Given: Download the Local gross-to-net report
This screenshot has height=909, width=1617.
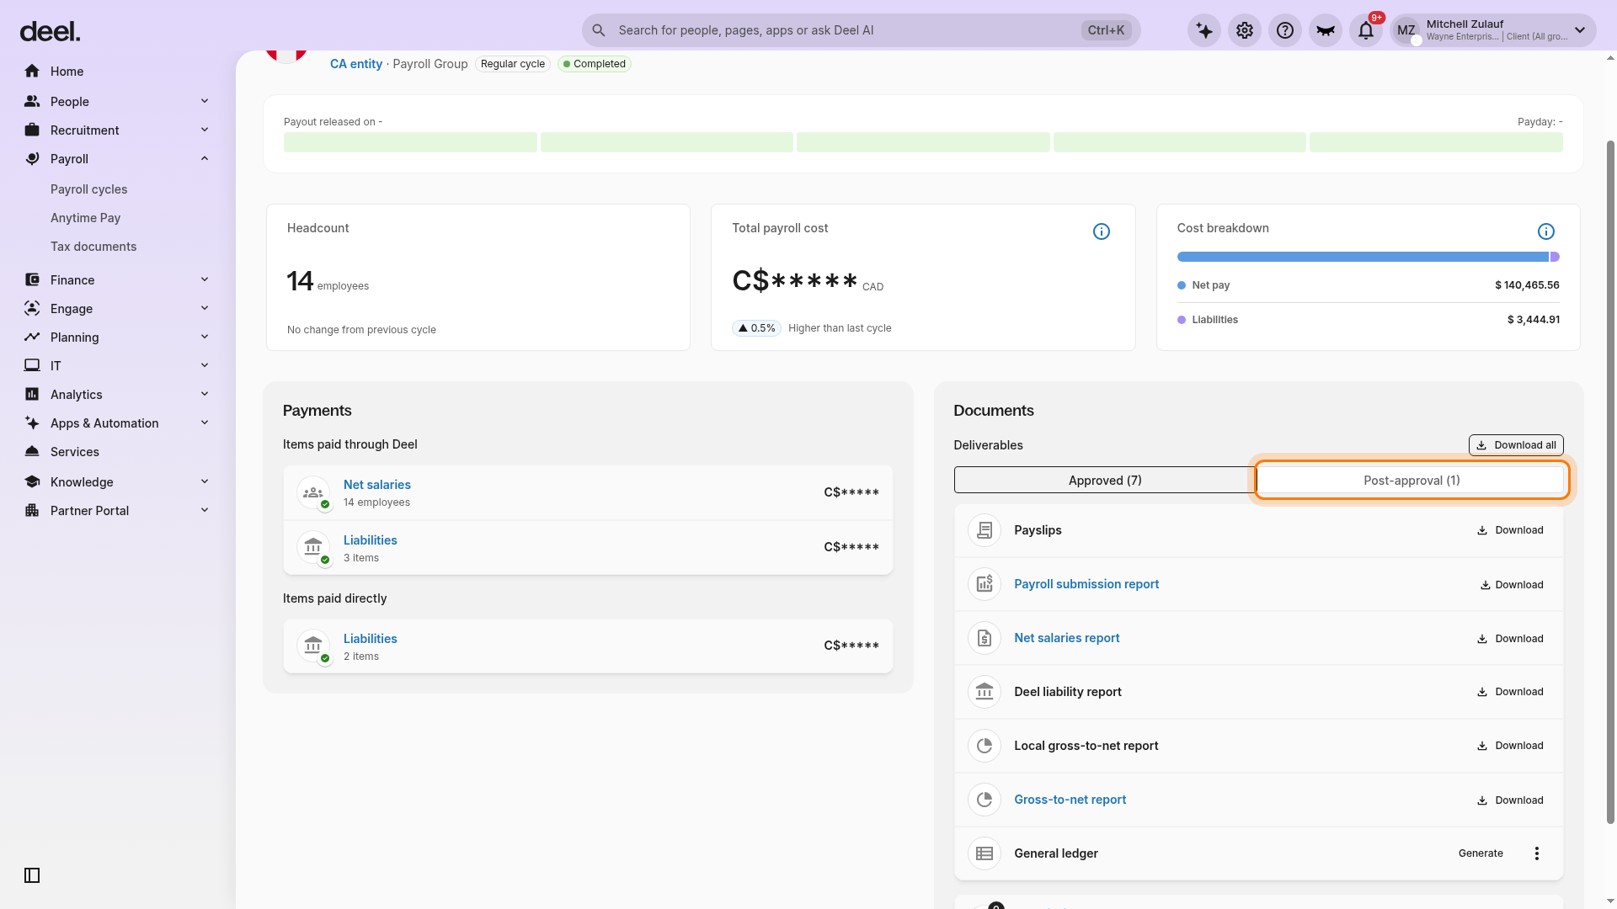Looking at the screenshot, I should click(1510, 746).
